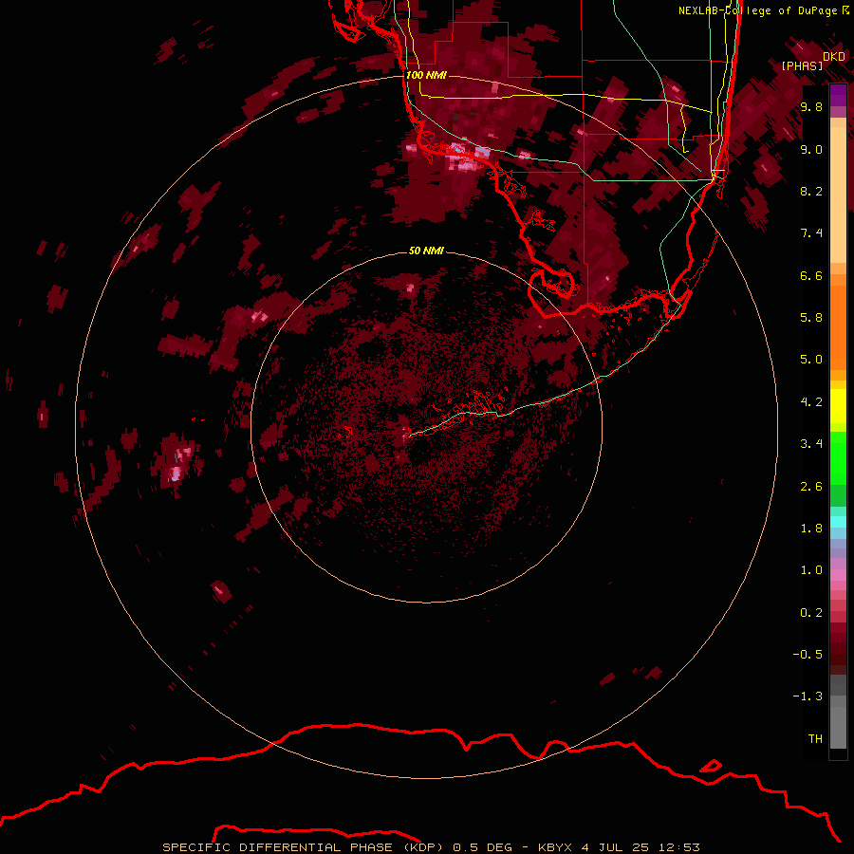
Task: Click the pink segment of color bar
Action: 838,575
